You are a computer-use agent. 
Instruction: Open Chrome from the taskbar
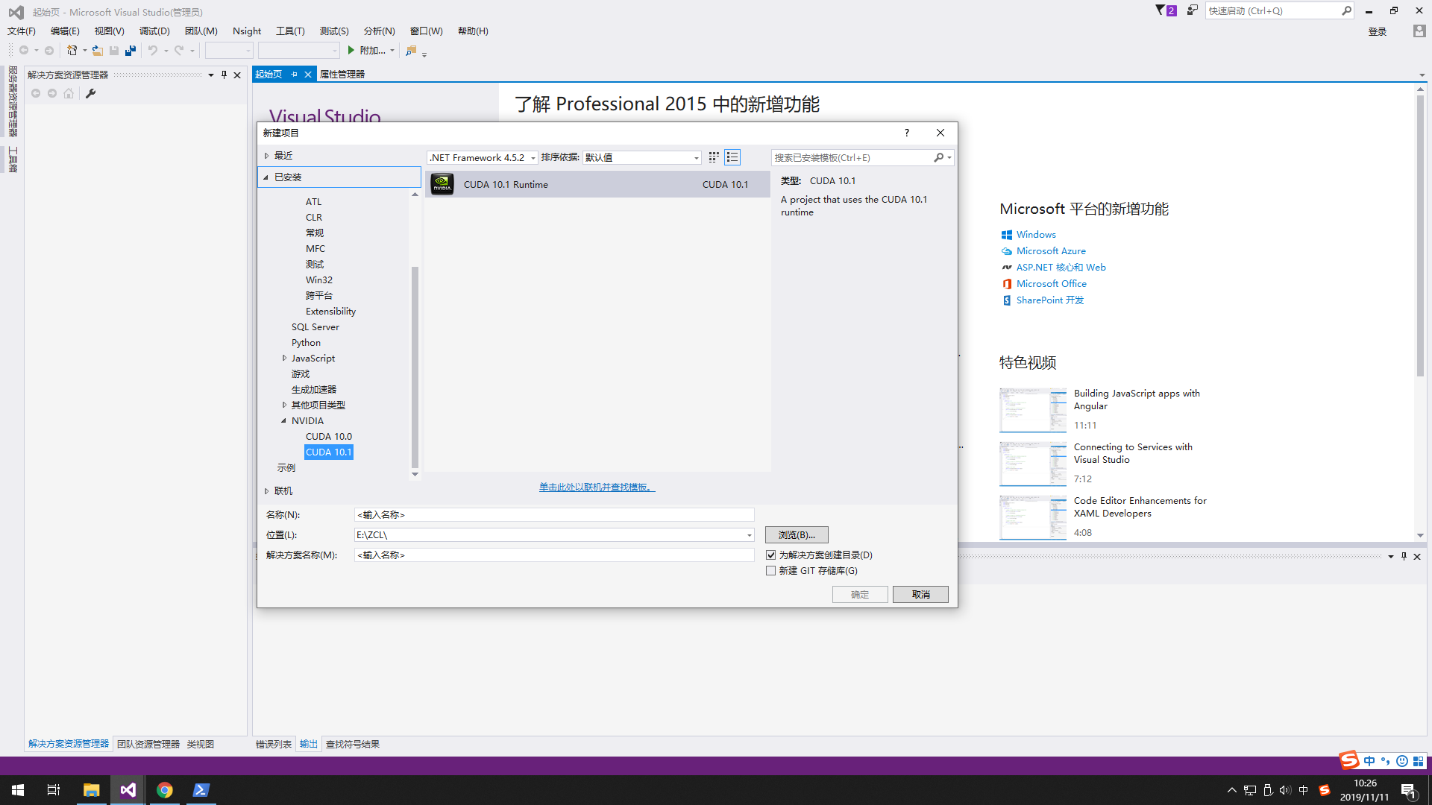[x=164, y=790]
